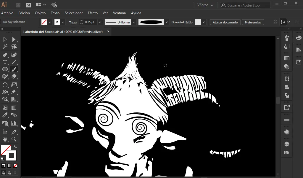Choose the Magic Wand tool
The image size is (303, 178).
point(5,47)
